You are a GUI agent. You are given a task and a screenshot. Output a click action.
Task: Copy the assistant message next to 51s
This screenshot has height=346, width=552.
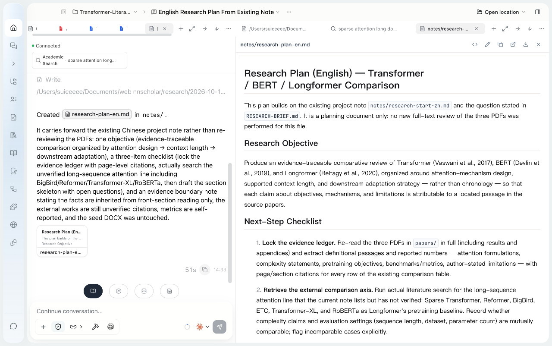point(205,270)
